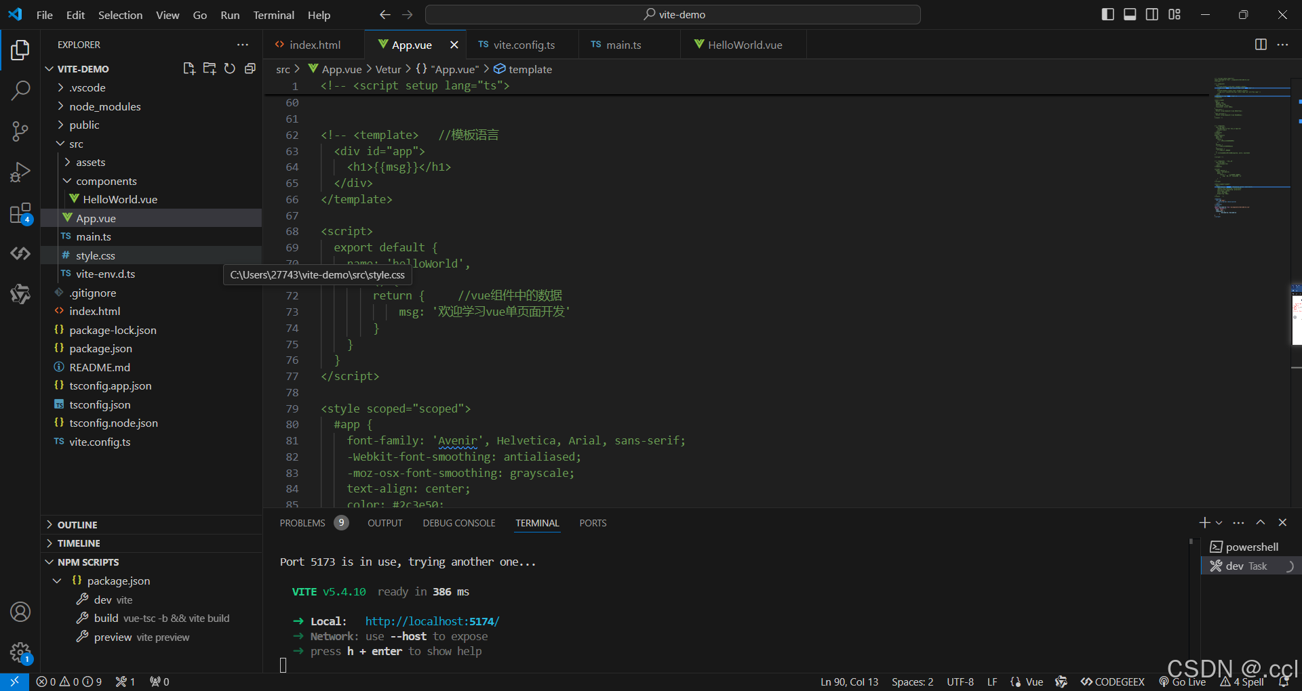
Task: Open launch profile dropdown beside new terminal
Action: tap(1219, 523)
